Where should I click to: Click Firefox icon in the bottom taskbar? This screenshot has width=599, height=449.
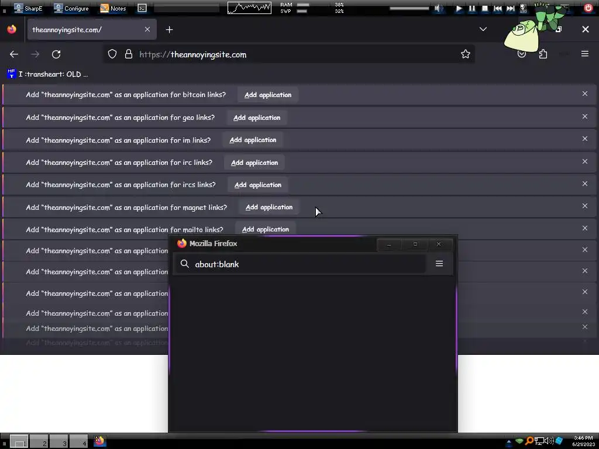pos(99,441)
